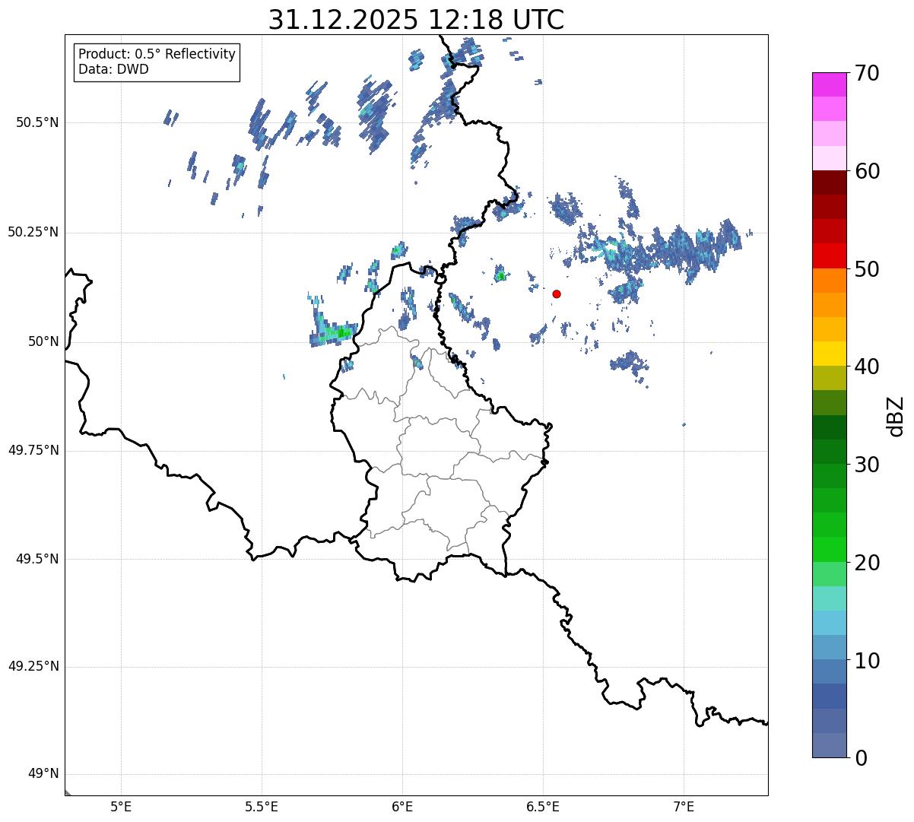This screenshot has width=914, height=822.
Task: Click the latitude label 50.25°N
Action: 33,232
